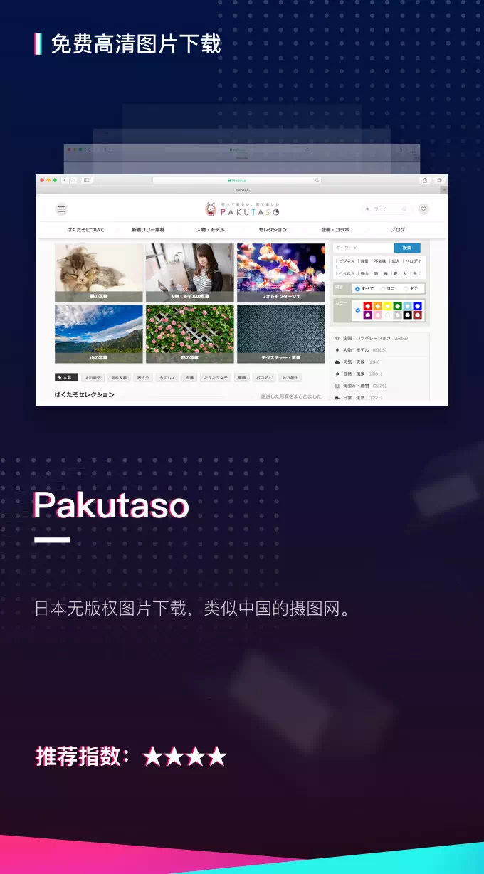The image size is (484, 874).
Task: Select the ヨコ orientation radio button
Action: (x=382, y=289)
